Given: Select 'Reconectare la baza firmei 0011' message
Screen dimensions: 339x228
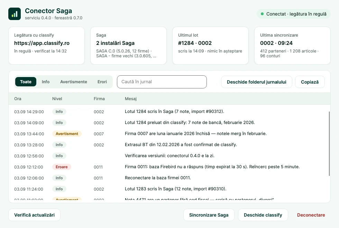Looking at the screenshot, I should point(158,178).
